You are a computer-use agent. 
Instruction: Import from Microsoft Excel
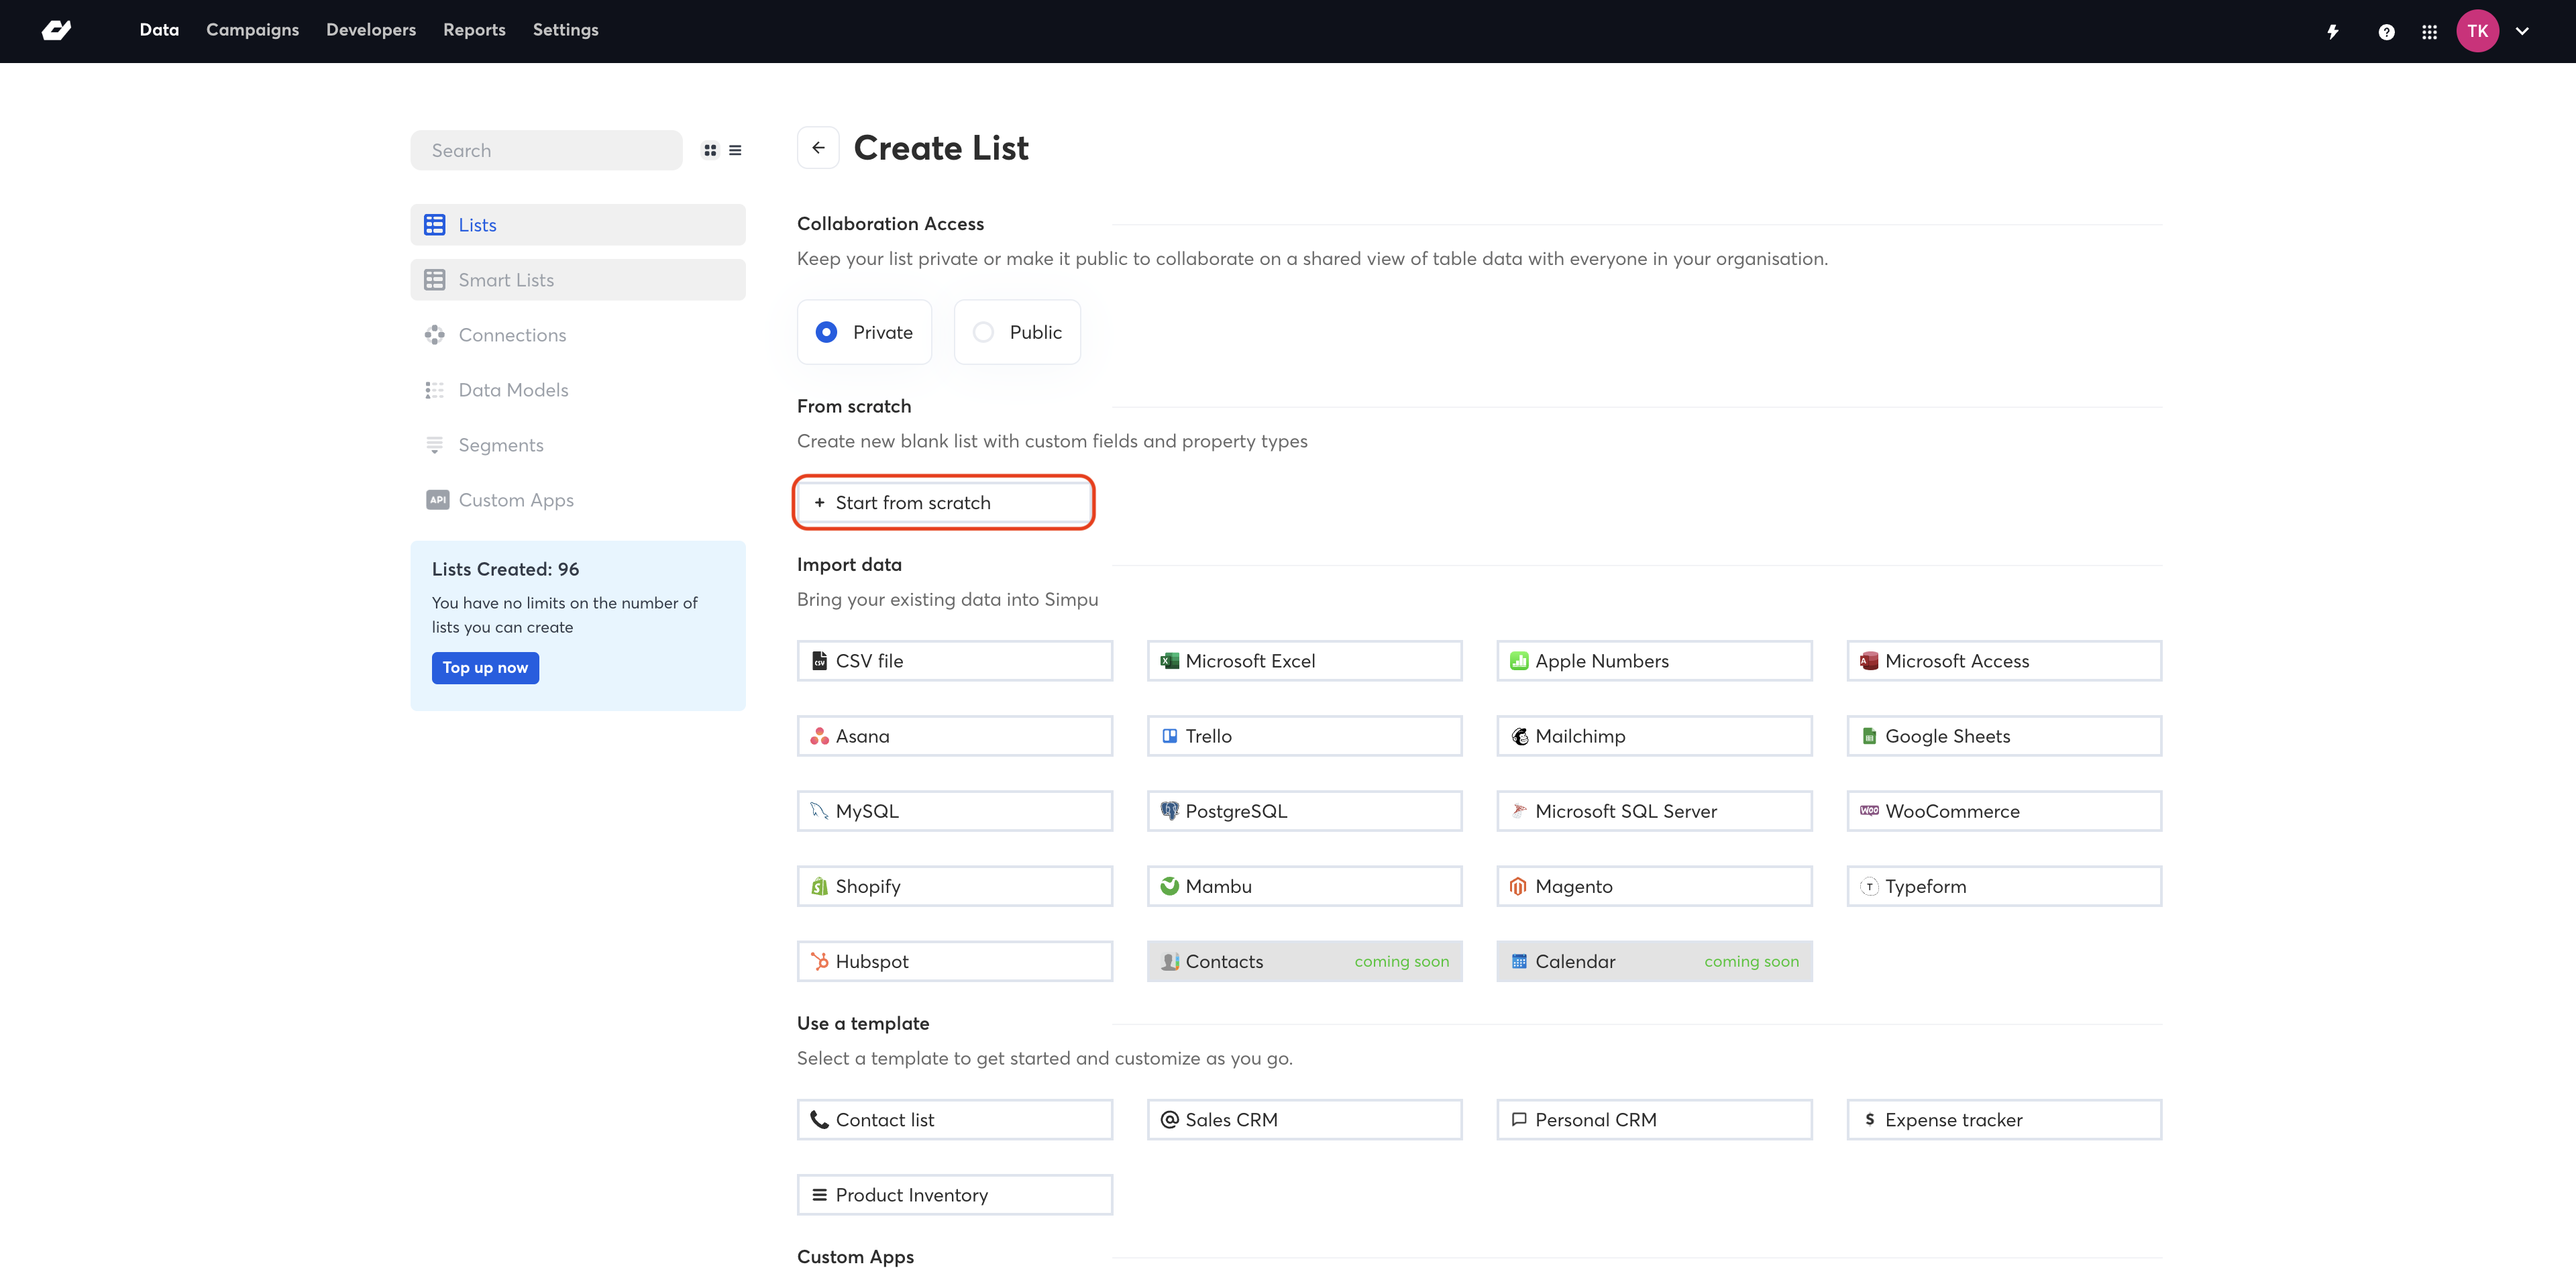coord(1304,661)
